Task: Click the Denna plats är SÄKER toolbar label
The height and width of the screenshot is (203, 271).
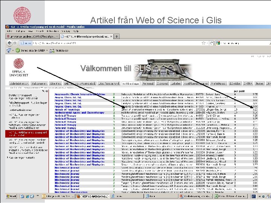Action: point(33,51)
